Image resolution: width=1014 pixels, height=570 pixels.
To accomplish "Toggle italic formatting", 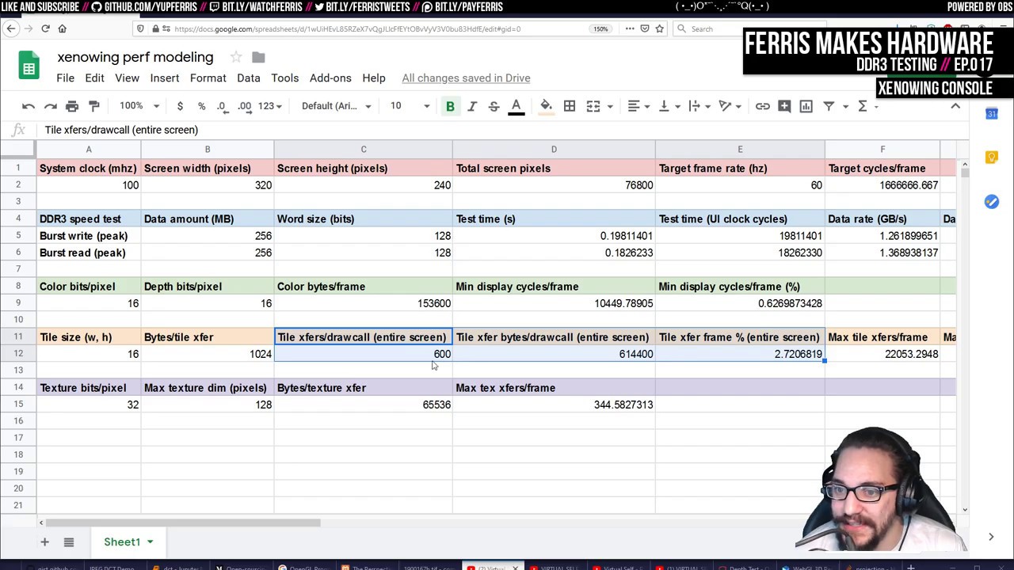I will (472, 106).
